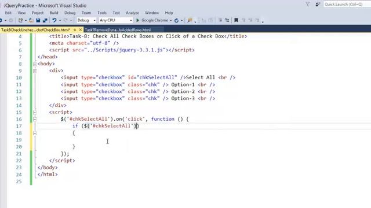Click the Browser Refresh icon
The image size is (371, 208).
pos(176,21)
